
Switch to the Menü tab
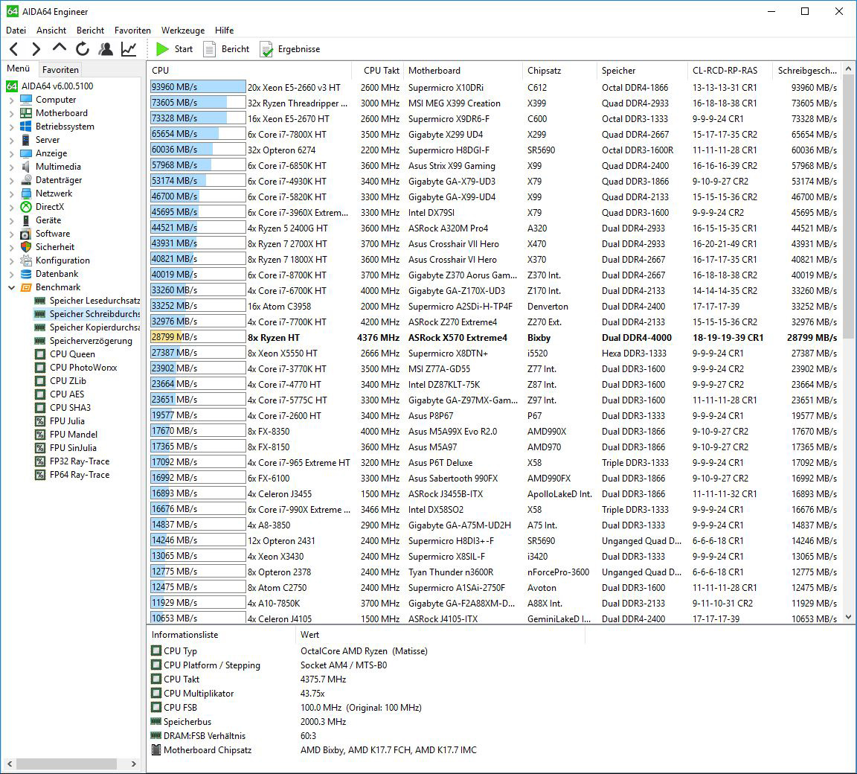tap(18, 69)
